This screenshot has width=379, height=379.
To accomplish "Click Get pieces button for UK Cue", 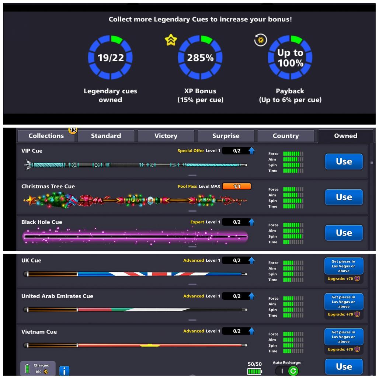I will (x=344, y=266).
